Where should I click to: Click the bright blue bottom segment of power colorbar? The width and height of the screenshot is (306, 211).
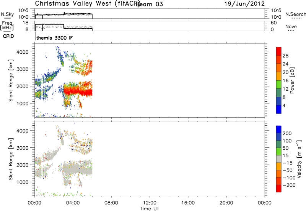pos(279,109)
